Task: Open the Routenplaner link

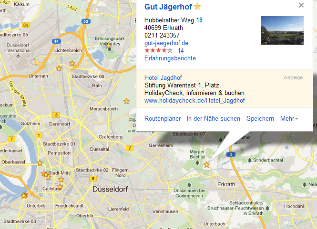Action: (x=163, y=118)
